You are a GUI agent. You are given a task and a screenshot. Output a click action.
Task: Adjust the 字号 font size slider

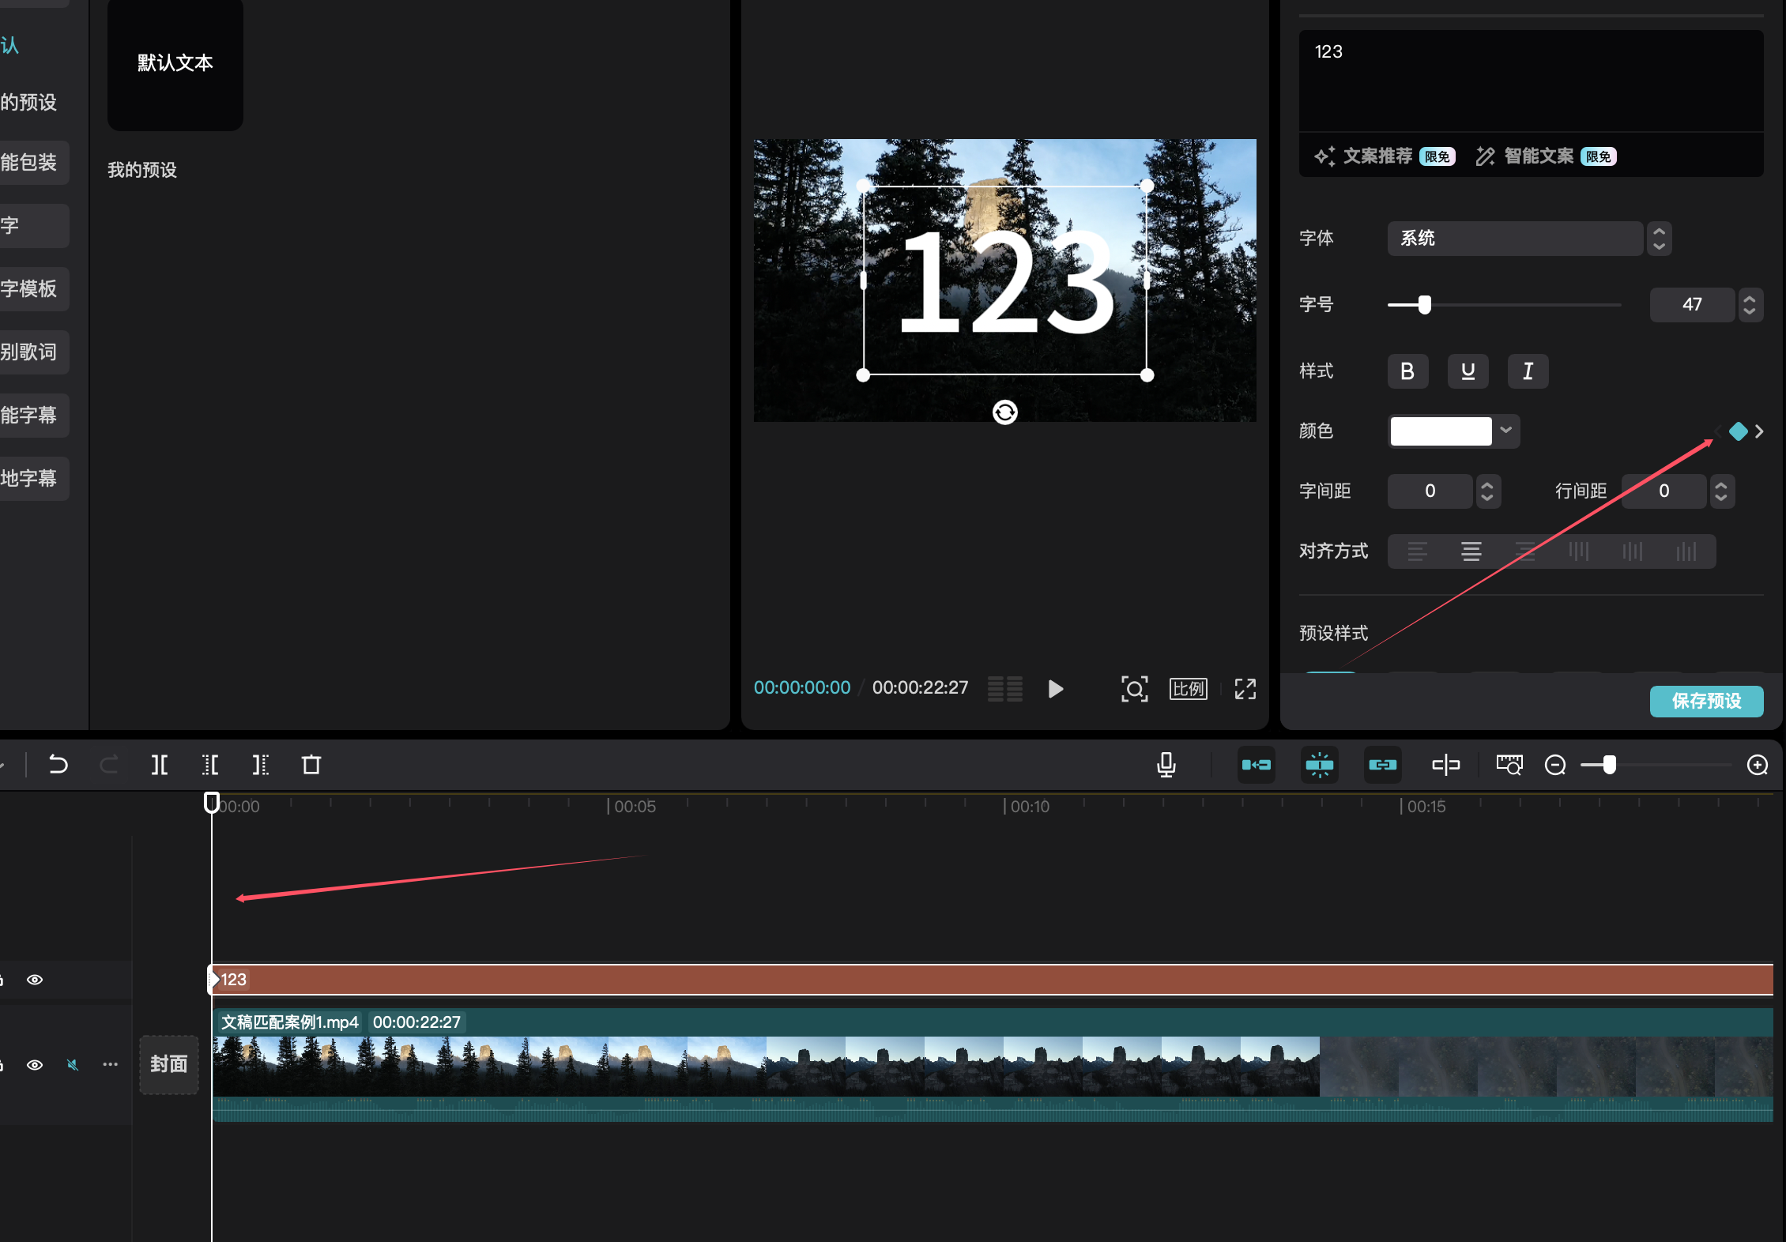click(1425, 305)
